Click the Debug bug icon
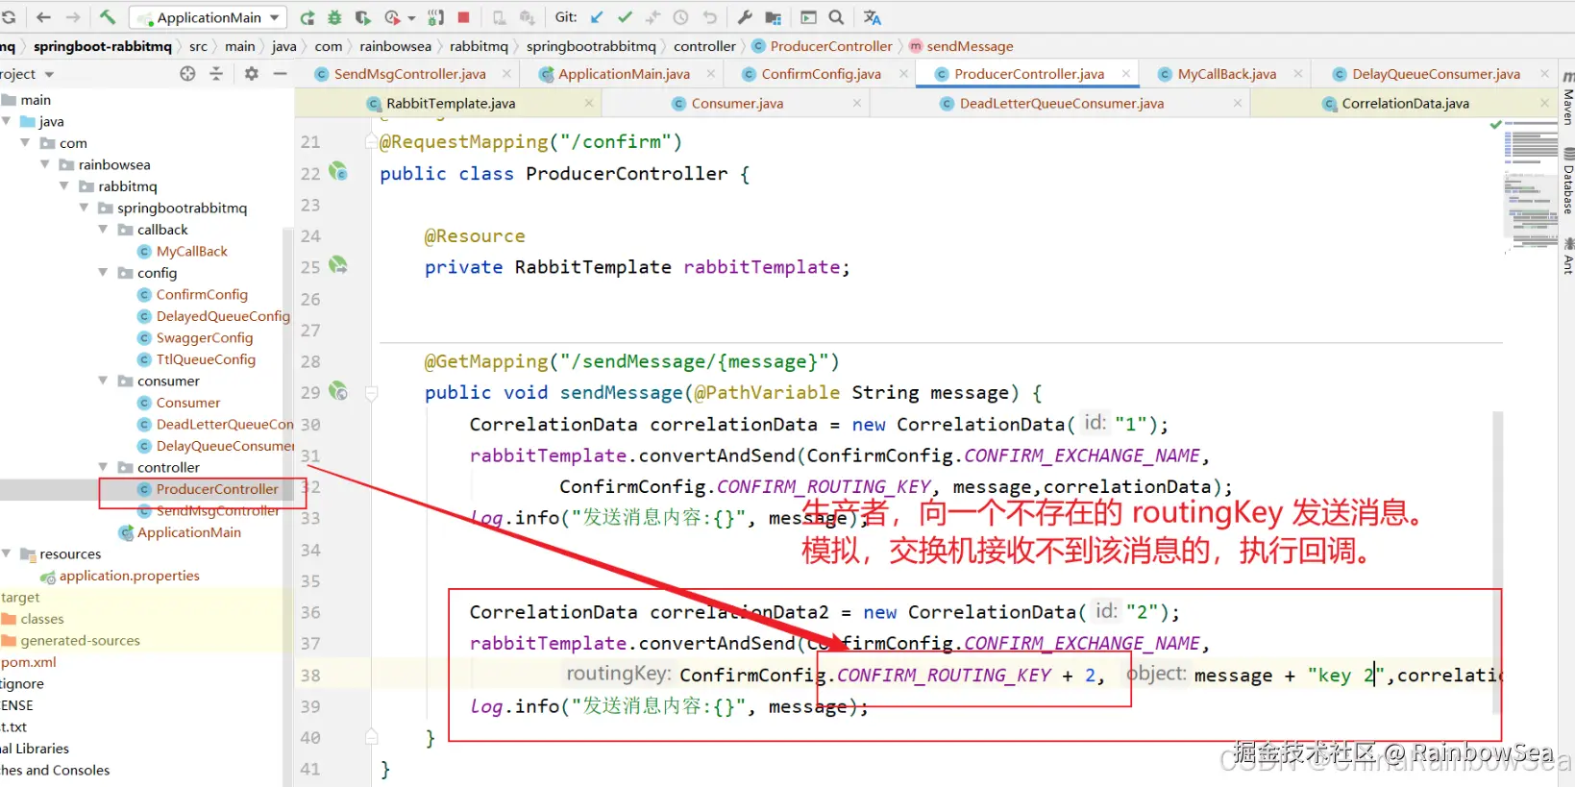1575x787 pixels. click(334, 17)
